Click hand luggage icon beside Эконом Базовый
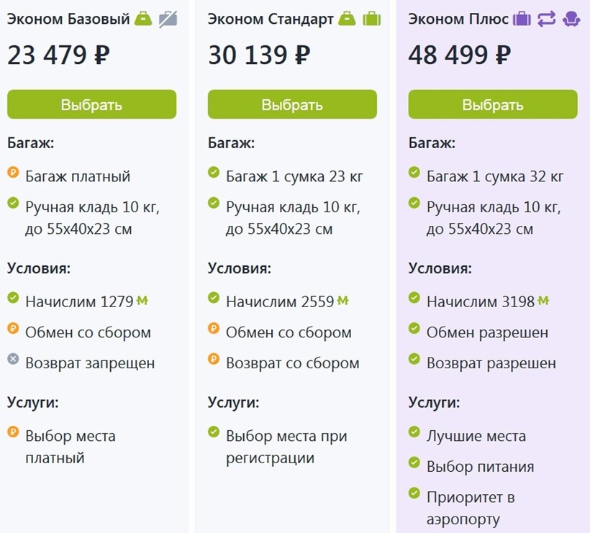Screen dimensions: 590x533 (143, 19)
